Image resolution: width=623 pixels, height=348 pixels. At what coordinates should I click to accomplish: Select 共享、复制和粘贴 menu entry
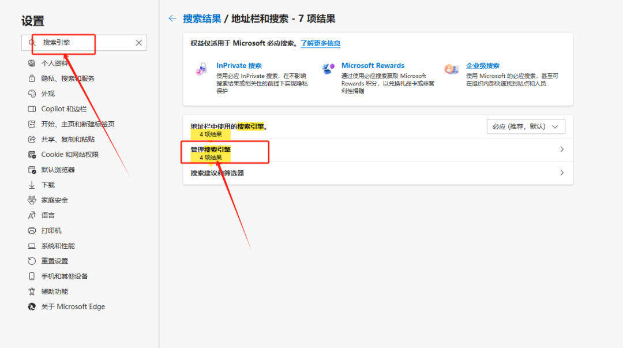[68, 139]
